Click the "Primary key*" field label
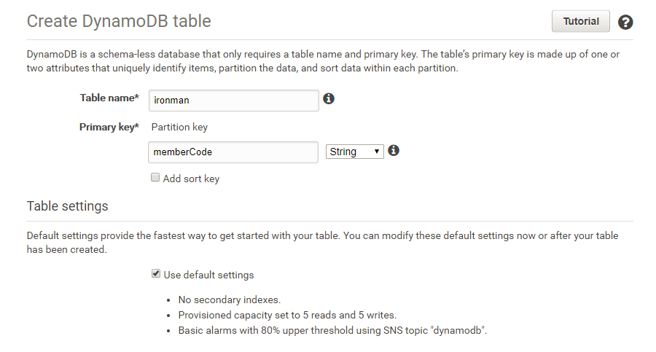Viewport: 656px width, 352px height. point(109,127)
